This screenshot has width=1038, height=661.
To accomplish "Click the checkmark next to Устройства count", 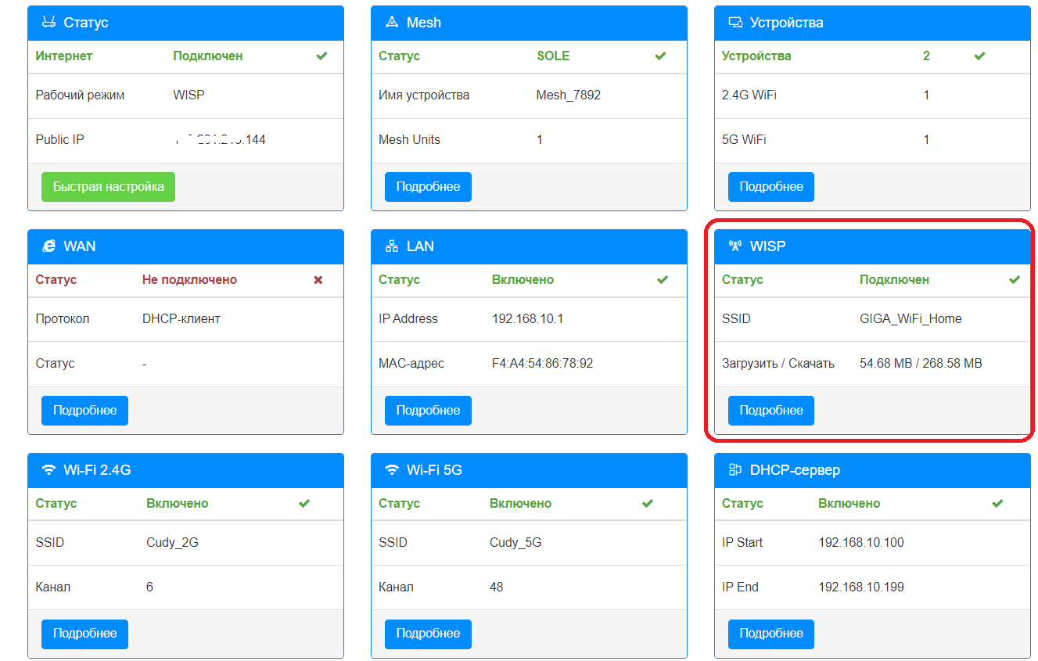I will (x=979, y=56).
